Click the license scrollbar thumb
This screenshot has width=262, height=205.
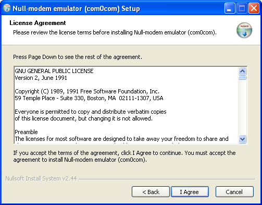tap(242, 78)
